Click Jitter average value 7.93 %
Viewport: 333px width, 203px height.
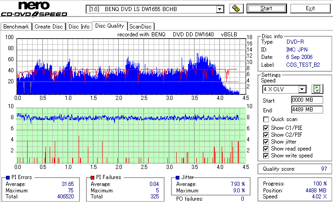coord(238,184)
